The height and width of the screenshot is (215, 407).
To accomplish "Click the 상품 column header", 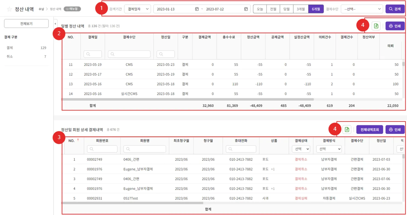I will (x=274, y=140).
